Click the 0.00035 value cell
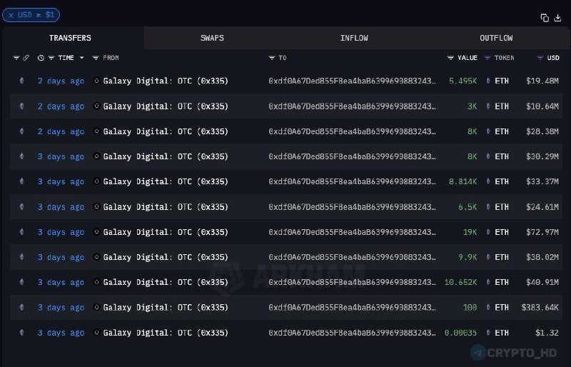This screenshot has width=571, height=367. 460,333
